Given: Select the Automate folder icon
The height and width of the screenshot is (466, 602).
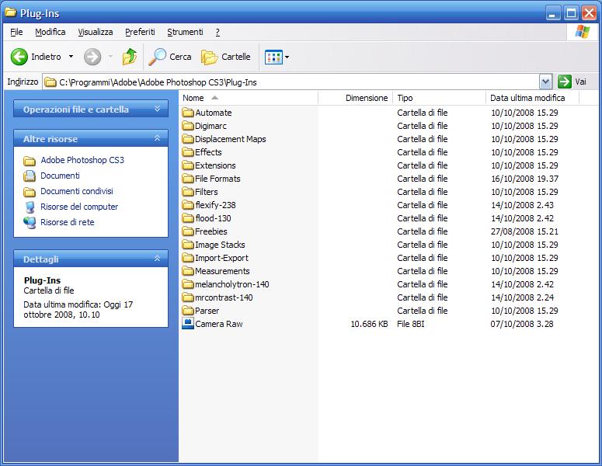Looking at the screenshot, I should point(188,113).
